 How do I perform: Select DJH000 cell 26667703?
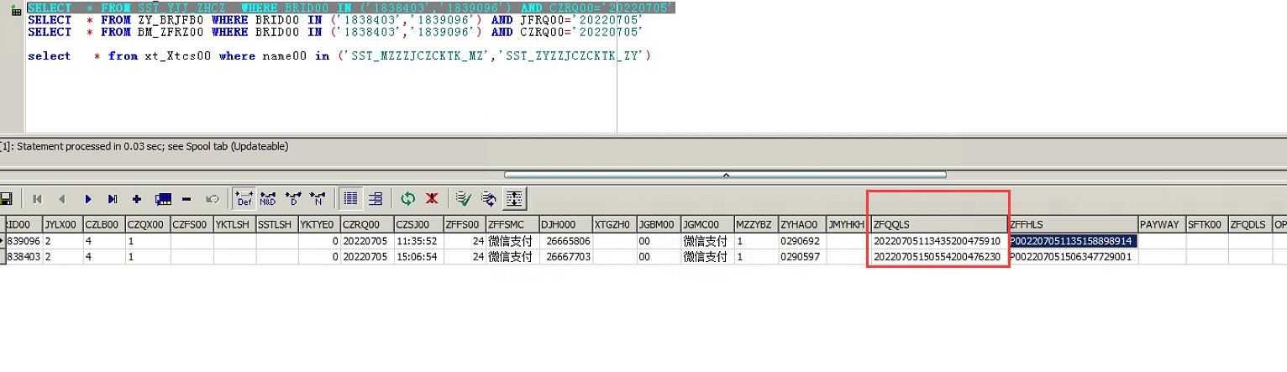(565, 257)
